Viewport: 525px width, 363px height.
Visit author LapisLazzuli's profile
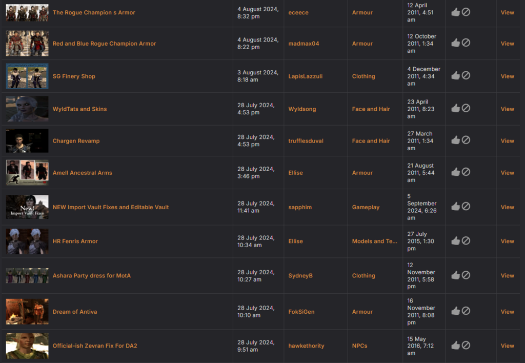(307, 76)
